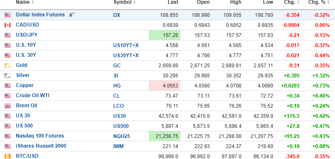Click the US flag icon beside iShares Russell 2000
The width and height of the screenshot is (335, 159).
[x=8, y=146]
